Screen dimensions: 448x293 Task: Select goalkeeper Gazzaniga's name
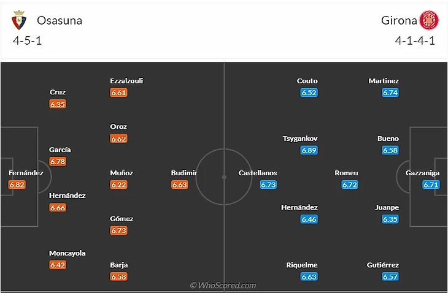423,173
